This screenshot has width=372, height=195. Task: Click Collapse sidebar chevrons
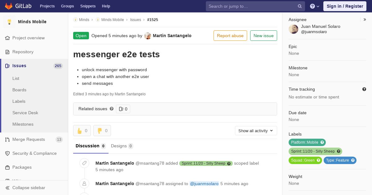coord(8,188)
